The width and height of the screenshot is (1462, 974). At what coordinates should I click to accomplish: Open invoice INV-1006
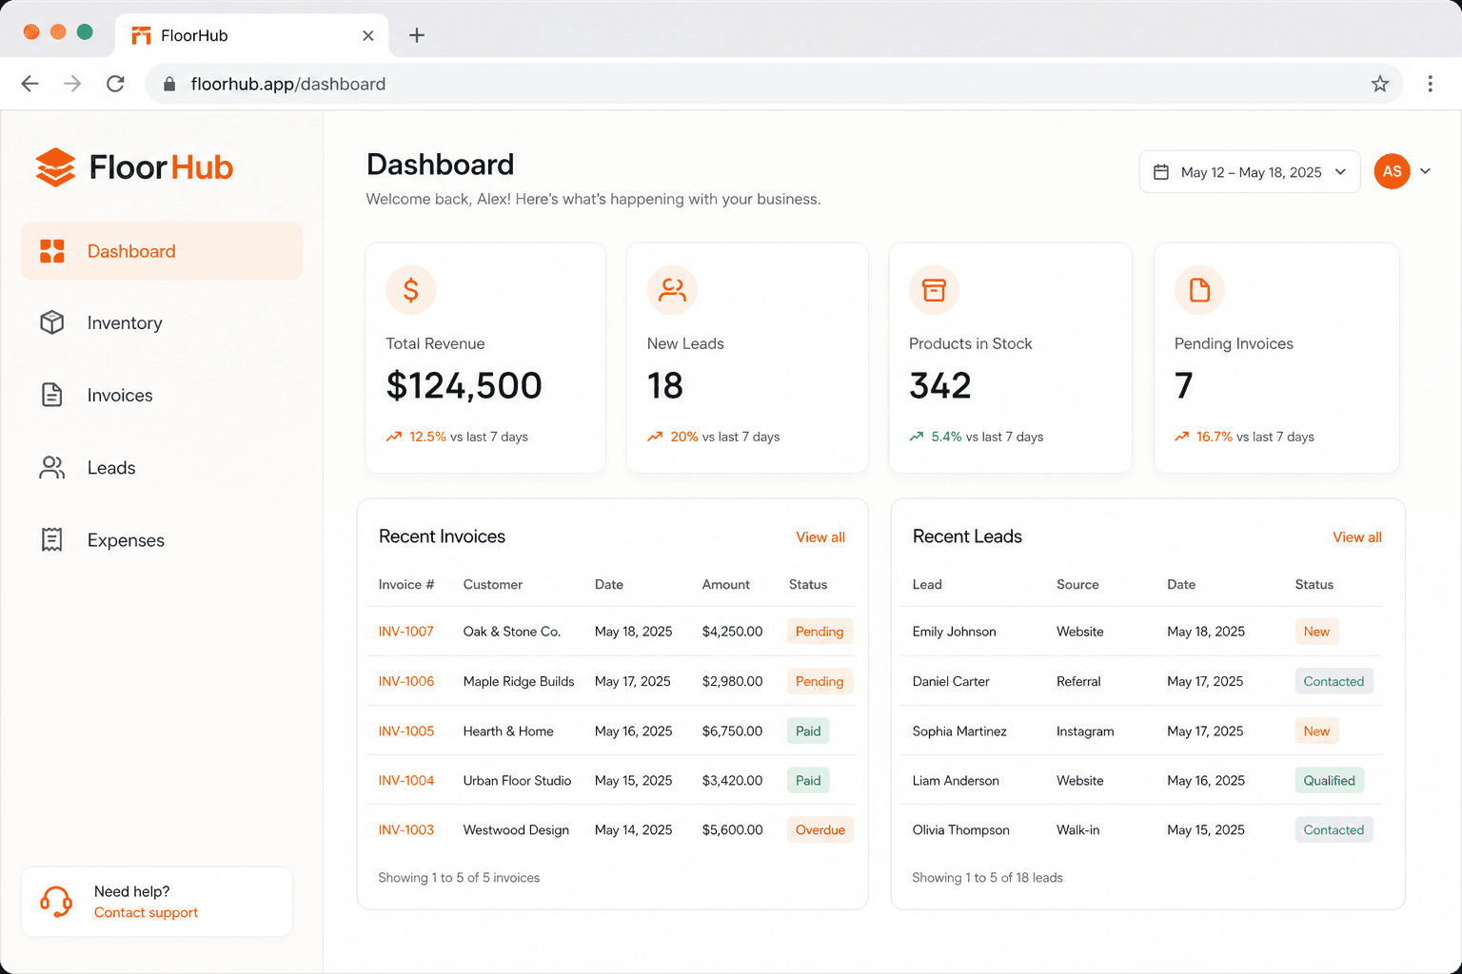pos(406,681)
